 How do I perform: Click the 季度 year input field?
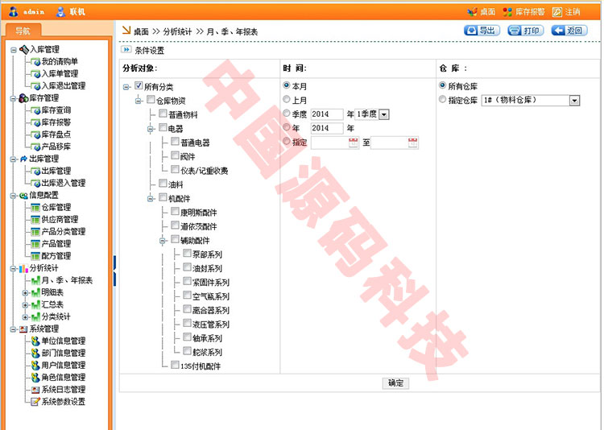click(327, 114)
